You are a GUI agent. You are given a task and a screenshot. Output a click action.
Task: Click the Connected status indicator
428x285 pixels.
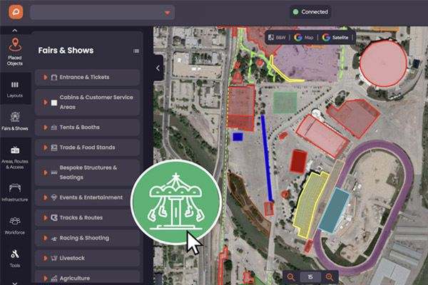click(x=310, y=11)
